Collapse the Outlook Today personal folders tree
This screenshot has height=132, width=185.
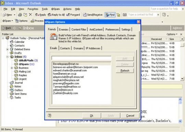[x=3, y=38]
